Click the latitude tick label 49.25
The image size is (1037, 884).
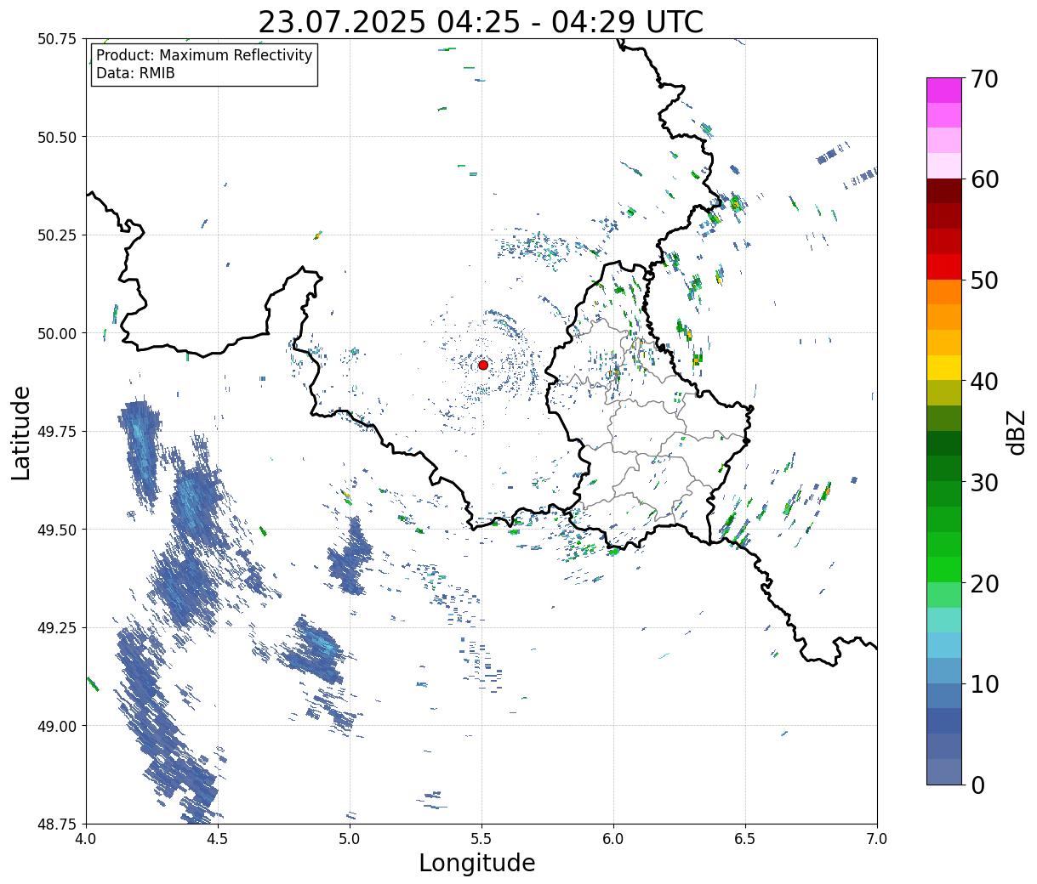(x=57, y=628)
